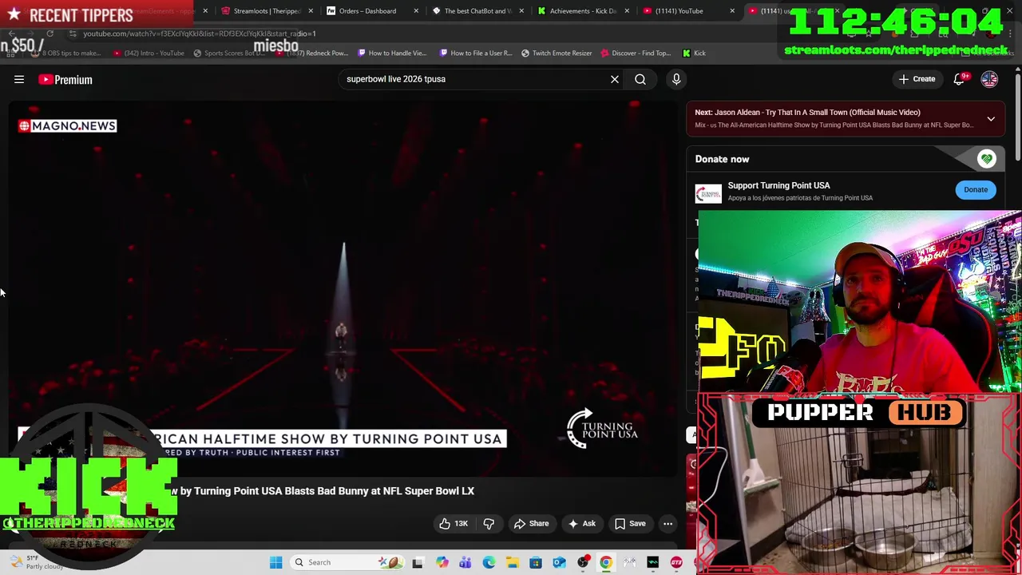Share this video
This screenshot has height=575, width=1022.
(x=531, y=524)
